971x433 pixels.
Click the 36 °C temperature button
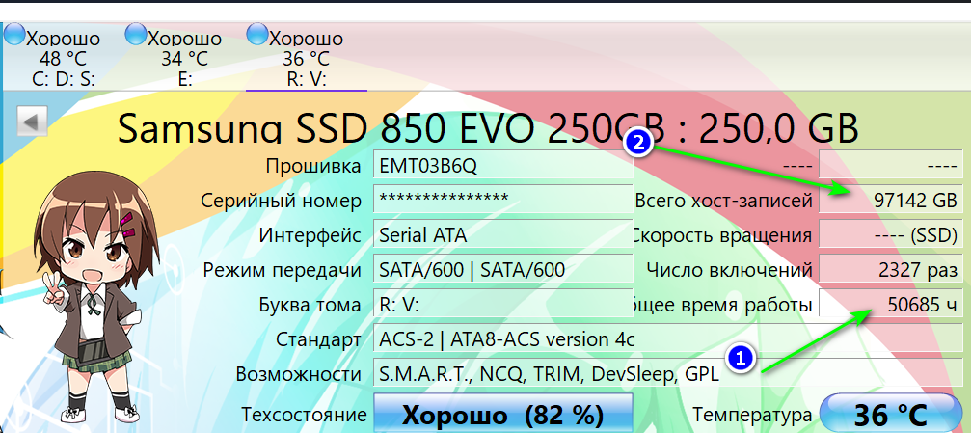(x=891, y=414)
